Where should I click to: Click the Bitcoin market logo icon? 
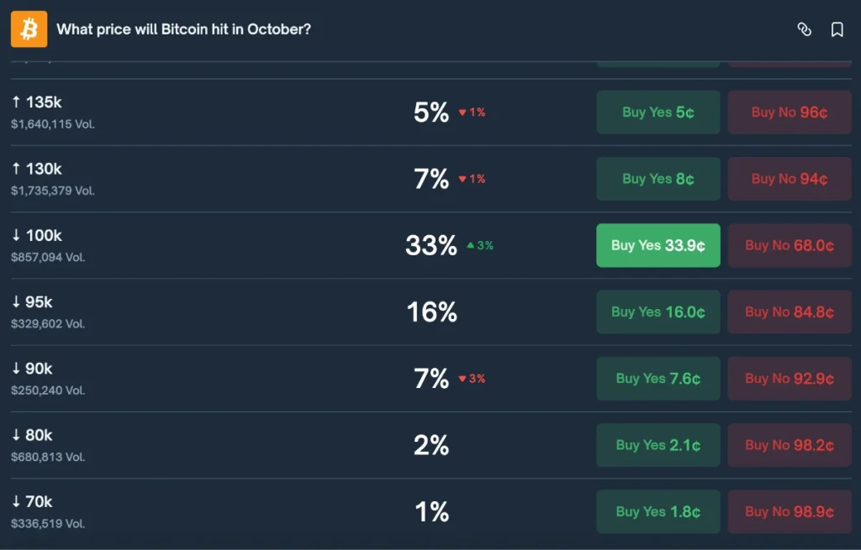pyautogui.click(x=29, y=29)
